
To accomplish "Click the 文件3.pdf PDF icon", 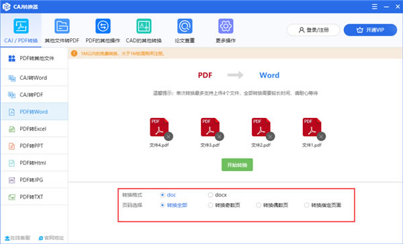I will point(210,127).
